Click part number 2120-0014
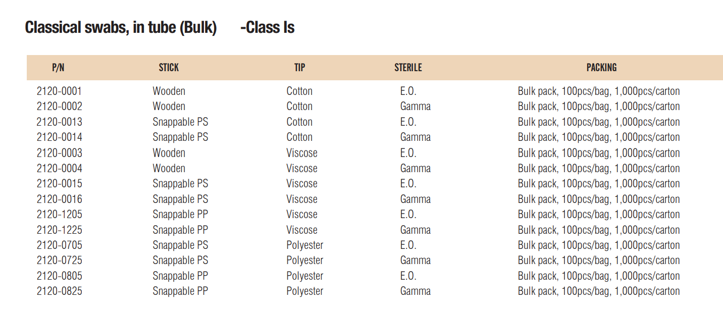Image resolution: width=723 pixels, height=309 pixels. point(59,137)
